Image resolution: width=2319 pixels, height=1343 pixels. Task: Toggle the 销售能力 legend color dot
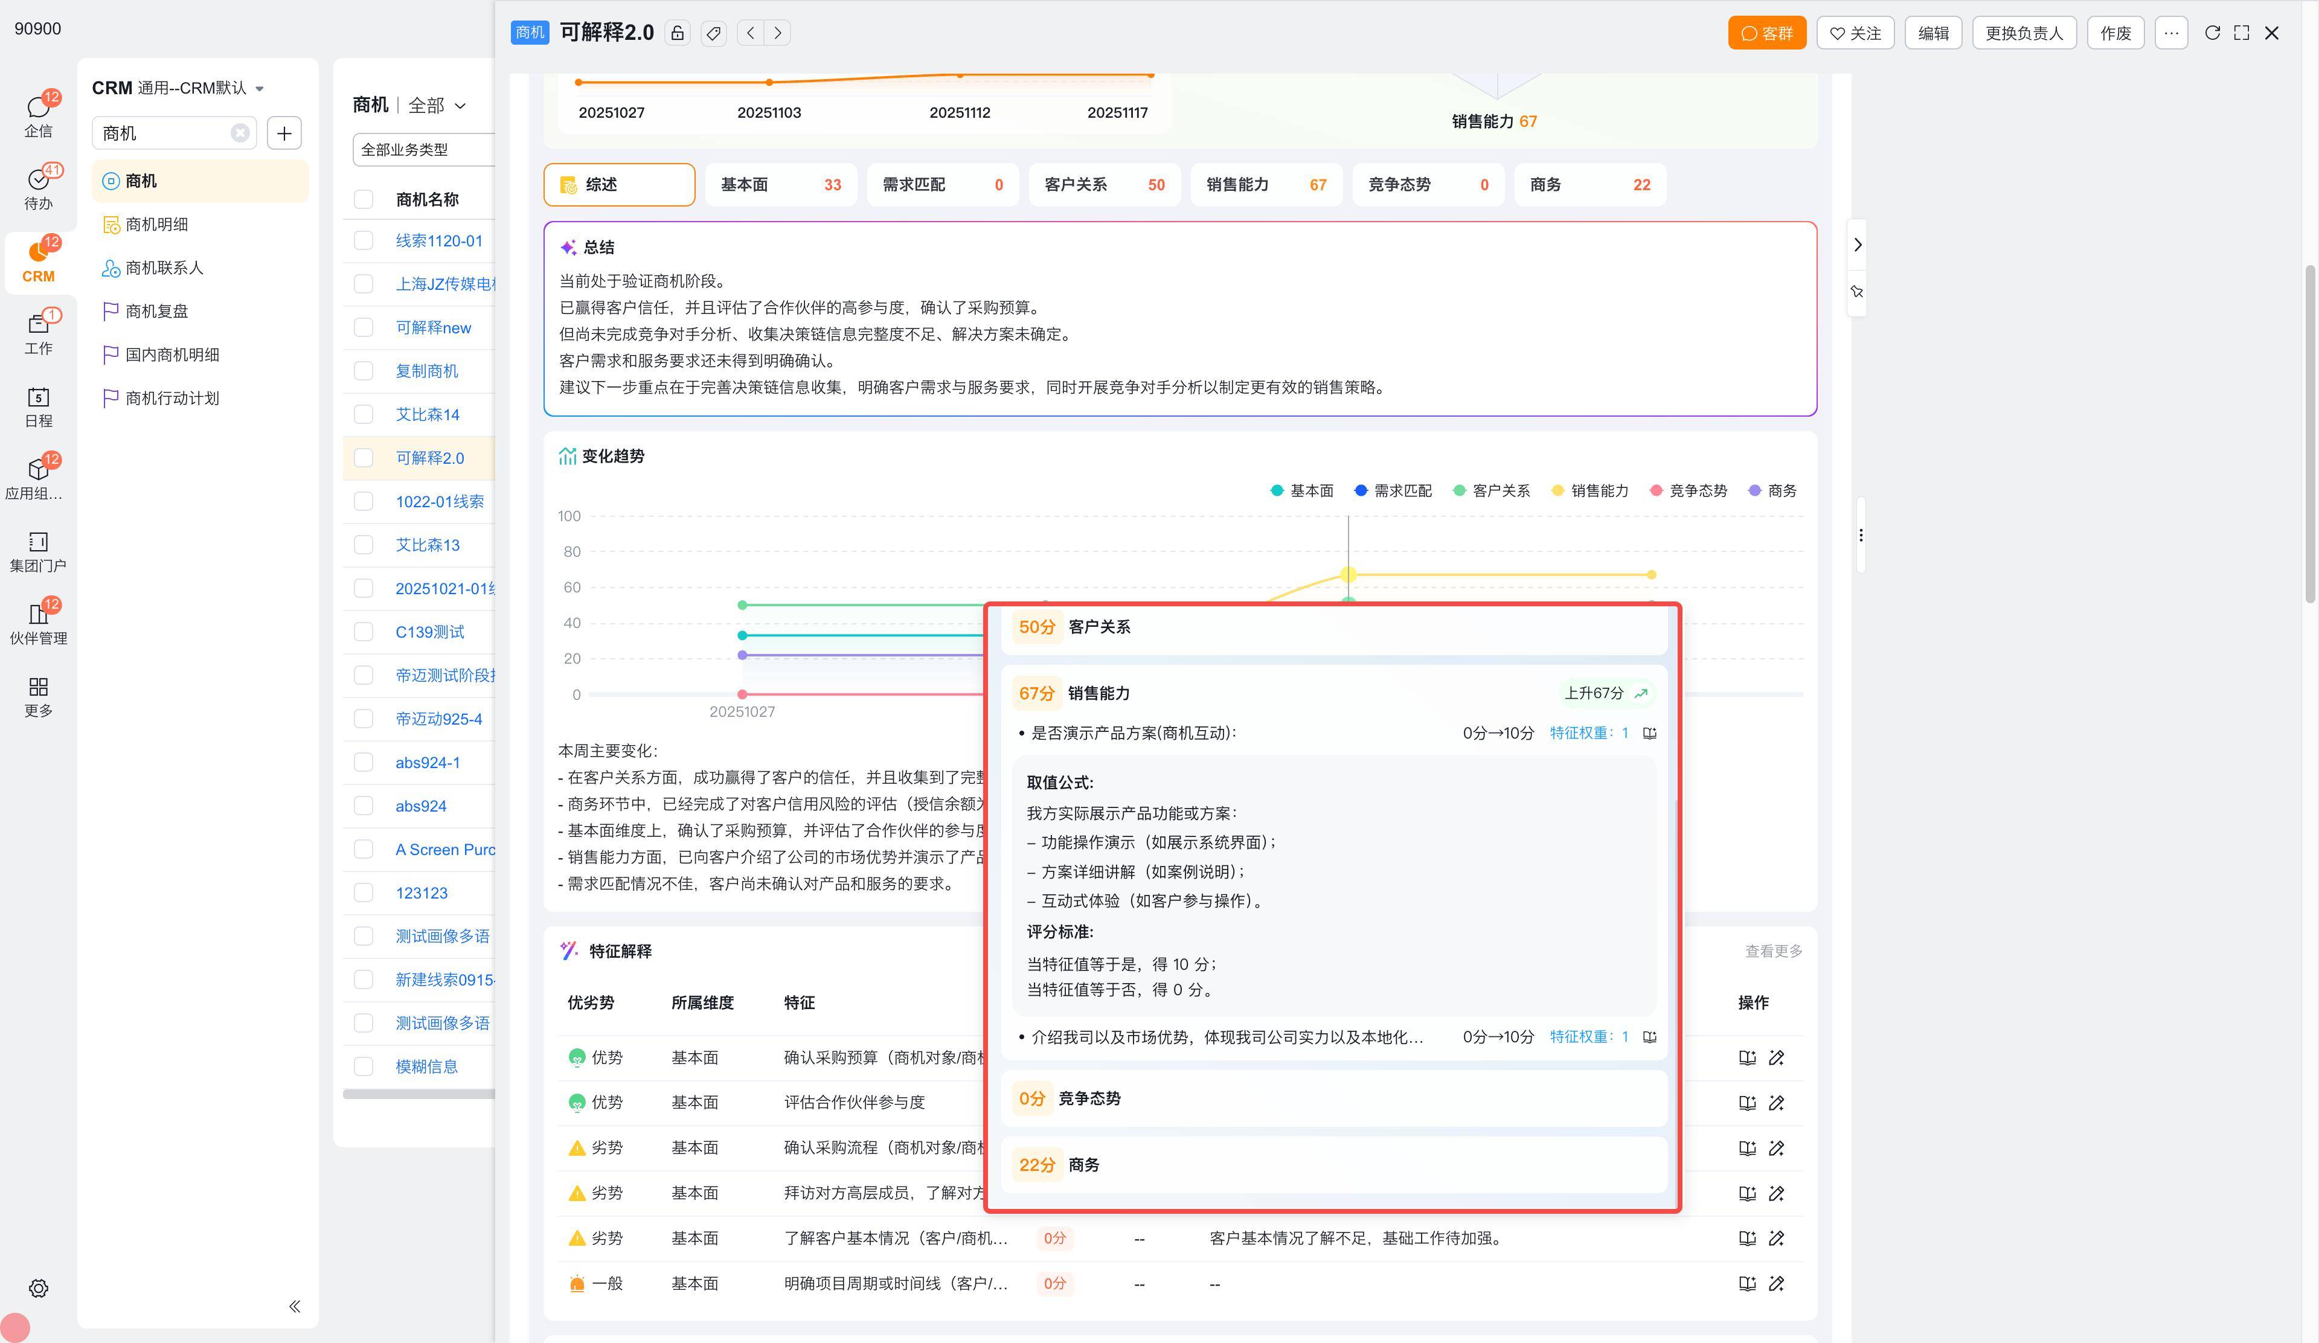(1557, 491)
